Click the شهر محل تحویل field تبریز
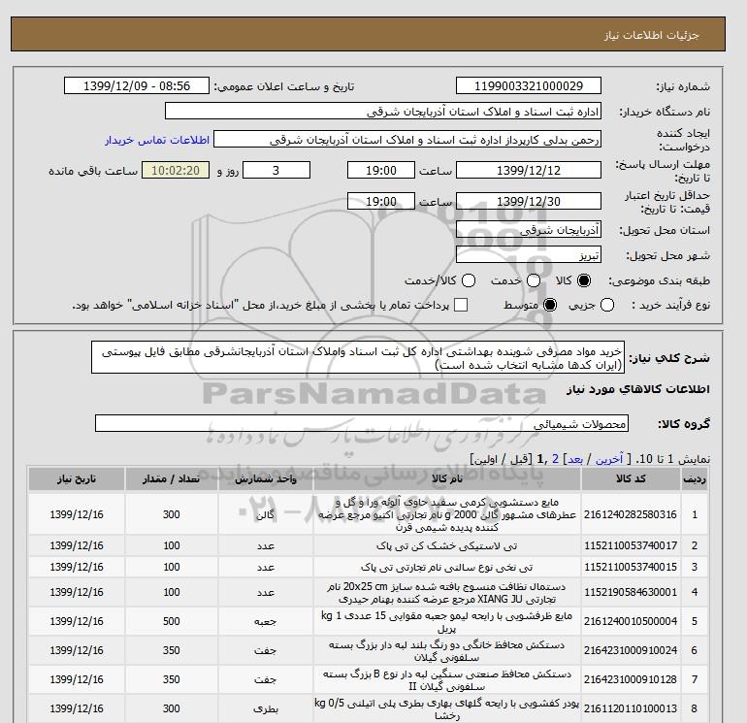747x723 pixels. click(x=529, y=255)
